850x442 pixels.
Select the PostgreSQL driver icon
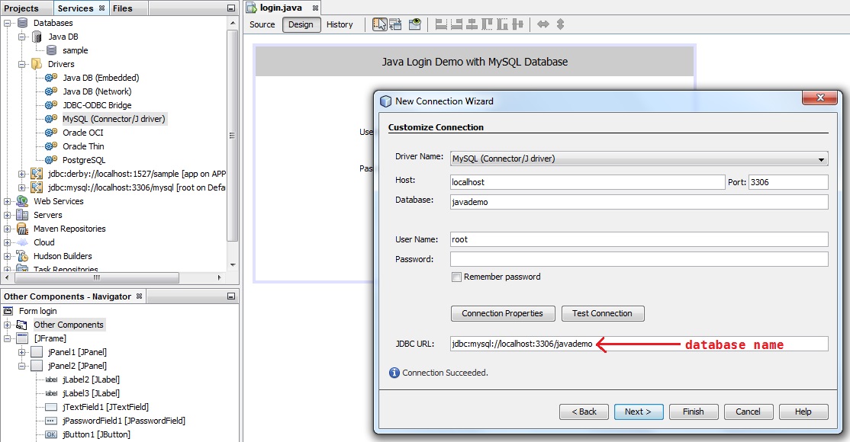click(x=51, y=160)
